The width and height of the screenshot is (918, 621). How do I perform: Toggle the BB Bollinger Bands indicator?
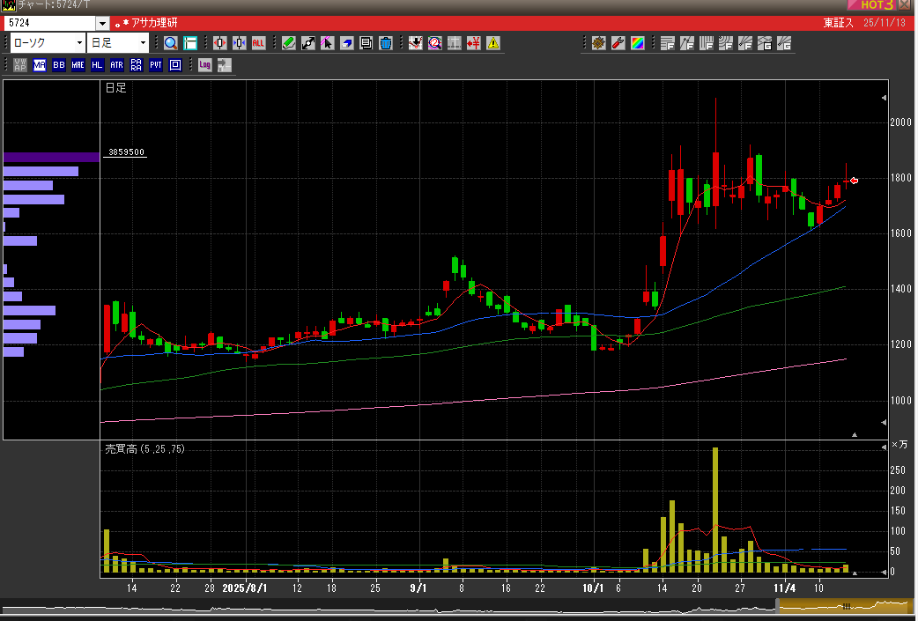pyautogui.click(x=59, y=64)
